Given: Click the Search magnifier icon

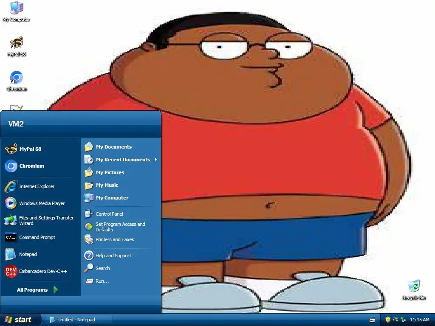Looking at the screenshot, I should click(89, 268).
